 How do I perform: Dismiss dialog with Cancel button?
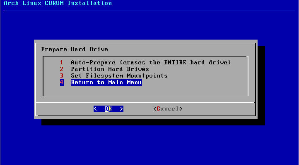pyautogui.click(x=168, y=109)
